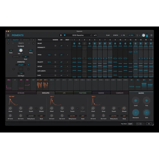Toggle the Rate sync option
The image size is (159, 159).
(x=22, y=54)
